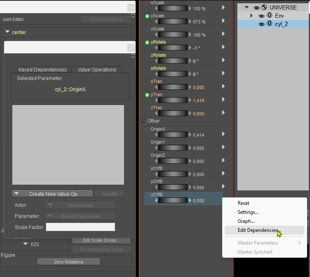Choose Edit Dependencies... from context menu

pos(264,230)
